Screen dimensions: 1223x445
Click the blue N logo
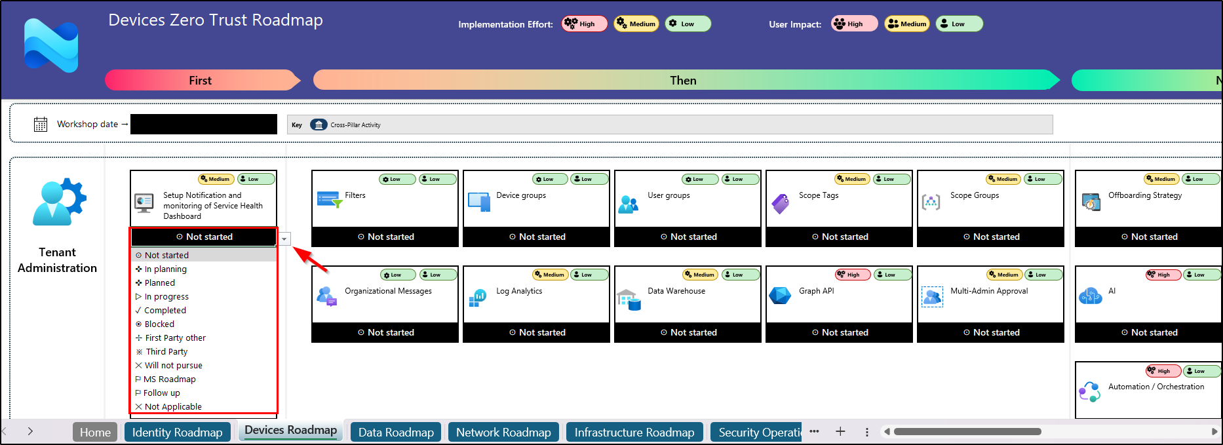pos(51,46)
